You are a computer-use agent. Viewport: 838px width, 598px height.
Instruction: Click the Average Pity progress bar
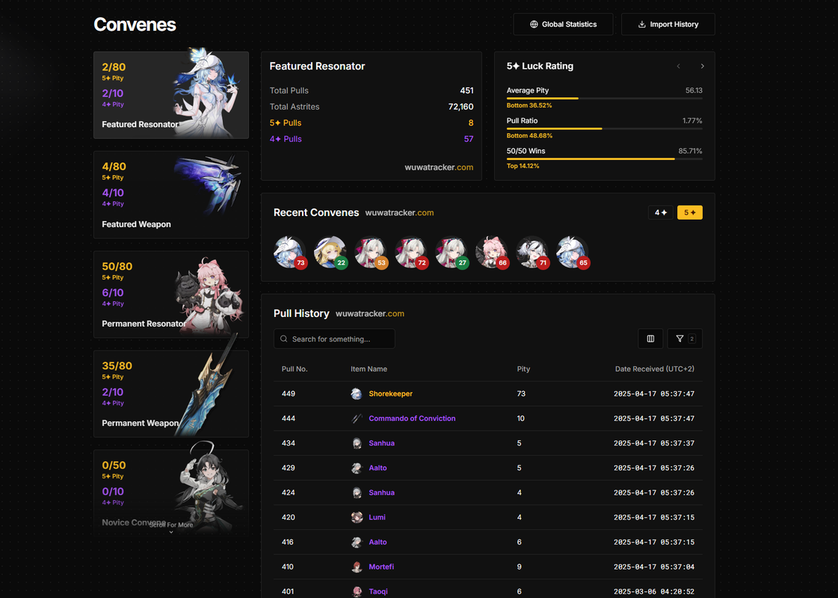[x=605, y=99]
